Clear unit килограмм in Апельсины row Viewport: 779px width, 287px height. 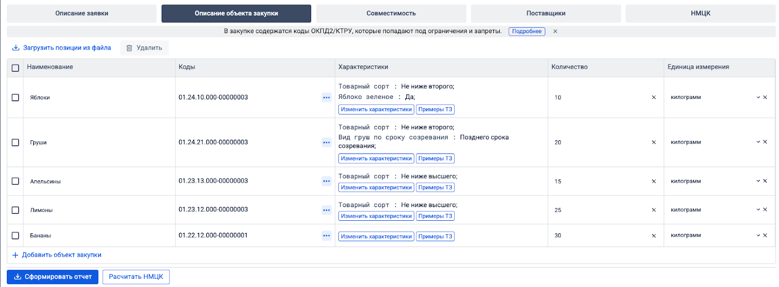click(765, 181)
